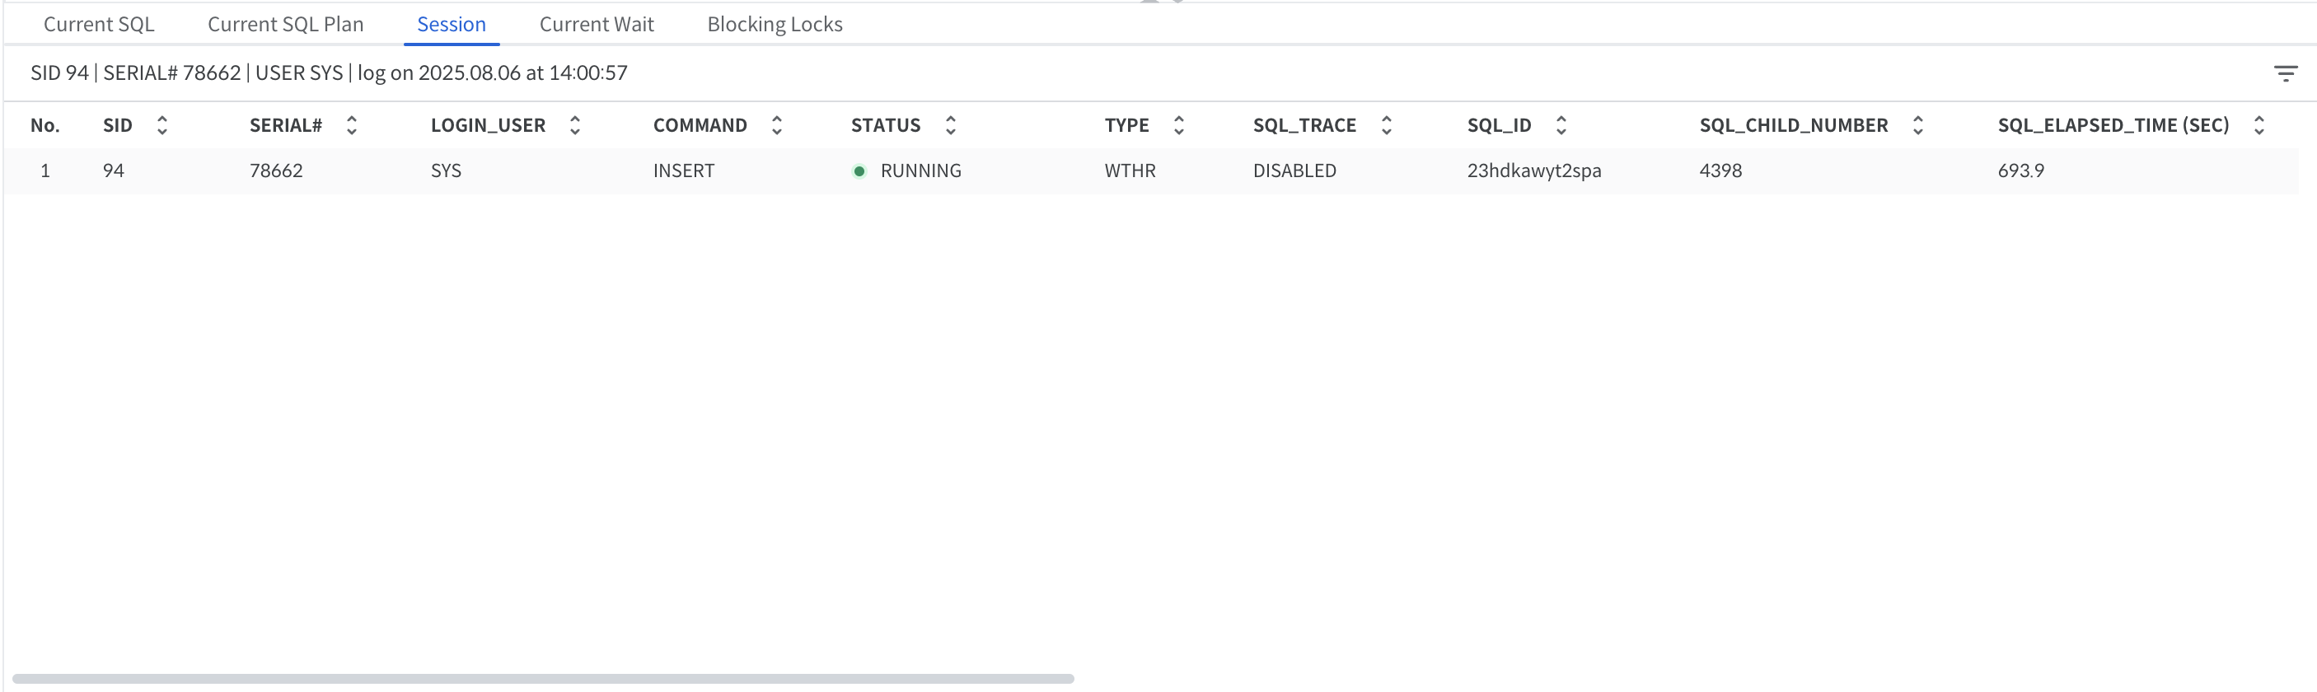Image resolution: width=2317 pixels, height=692 pixels.
Task: Sort by COMMAND column arrows
Action: coord(777,125)
